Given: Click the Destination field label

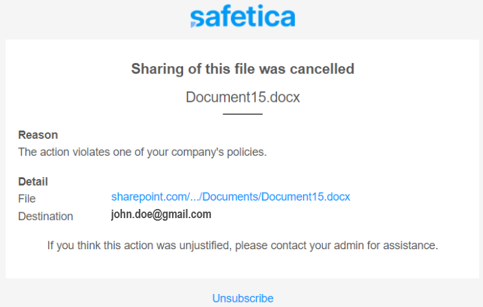Looking at the screenshot, I should pyautogui.click(x=45, y=217).
